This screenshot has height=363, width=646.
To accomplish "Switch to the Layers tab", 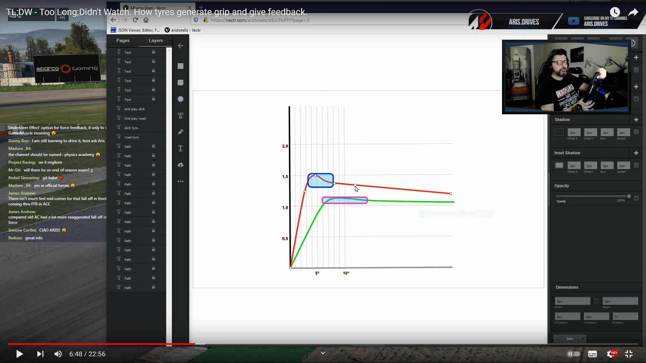I will [155, 40].
